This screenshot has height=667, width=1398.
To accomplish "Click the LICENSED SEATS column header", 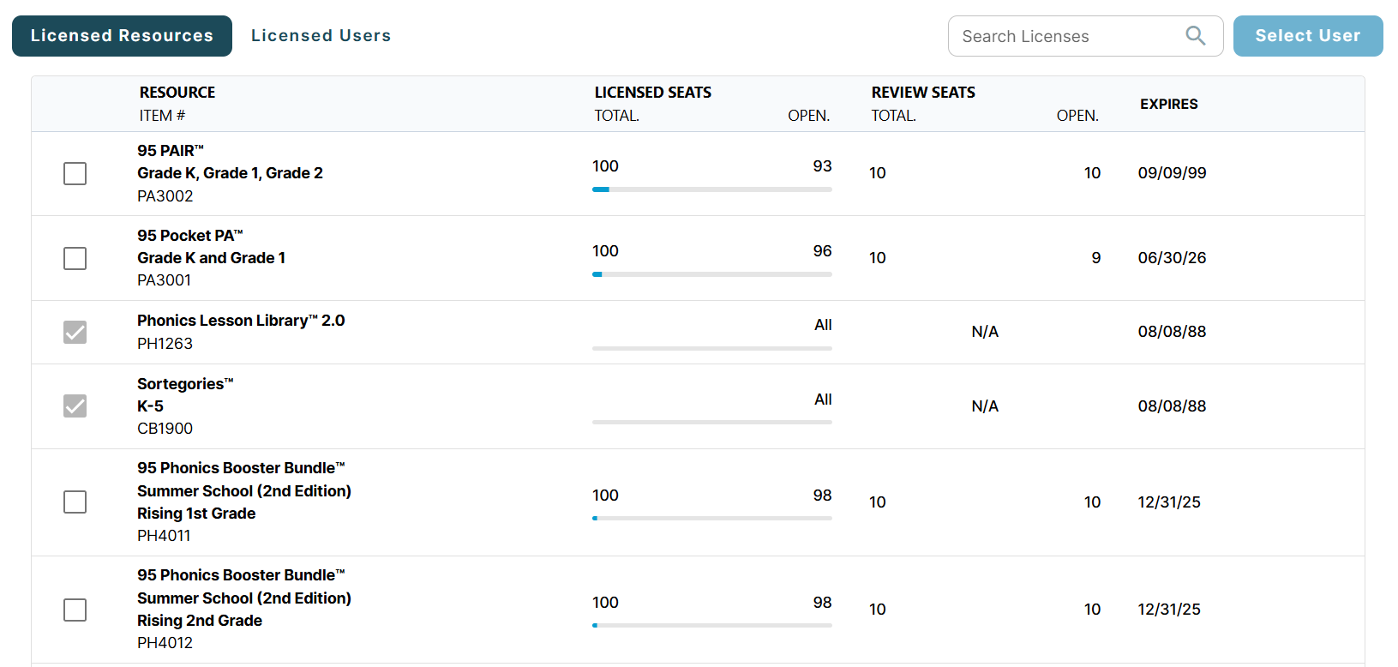I will [653, 93].
